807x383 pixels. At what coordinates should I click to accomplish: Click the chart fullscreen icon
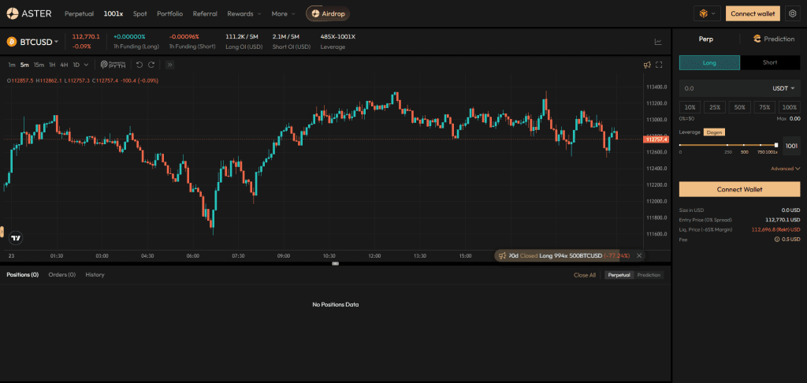click(659, 65)
